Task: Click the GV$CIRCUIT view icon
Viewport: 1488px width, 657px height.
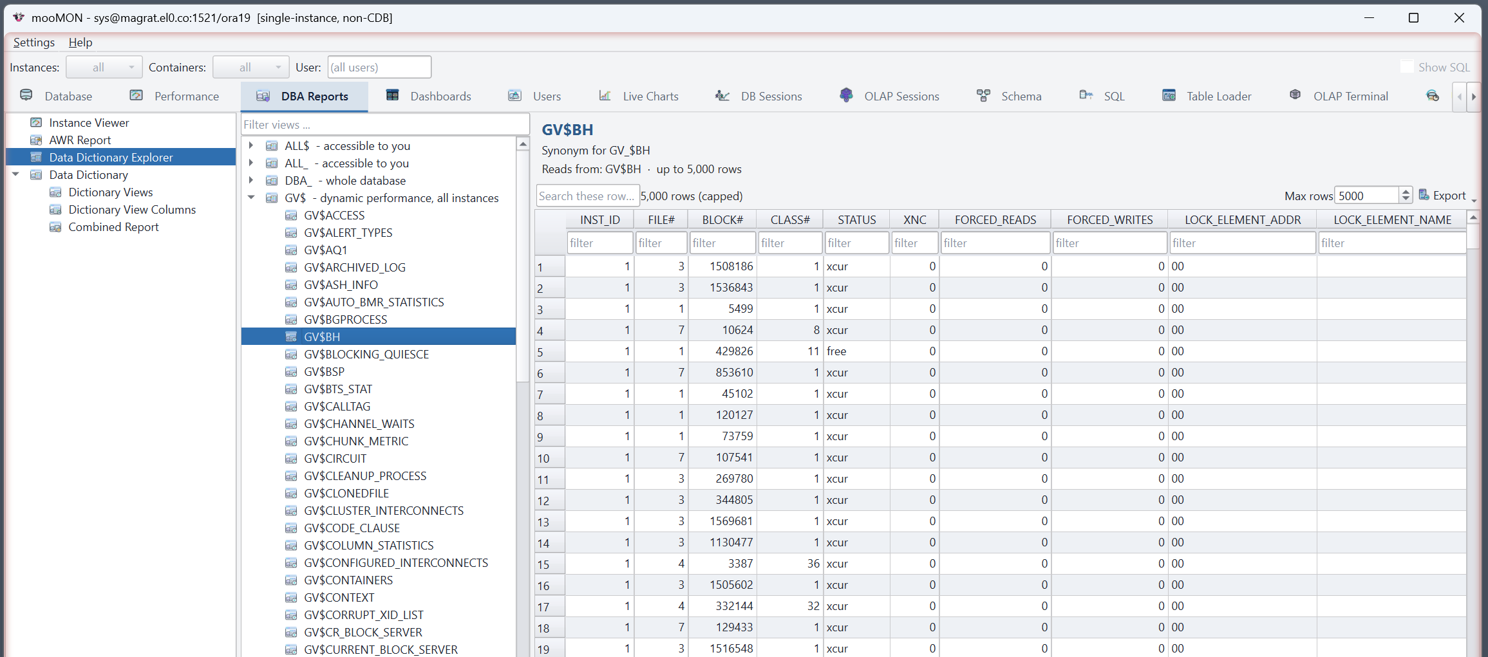Action: click(x=292, y=458)
